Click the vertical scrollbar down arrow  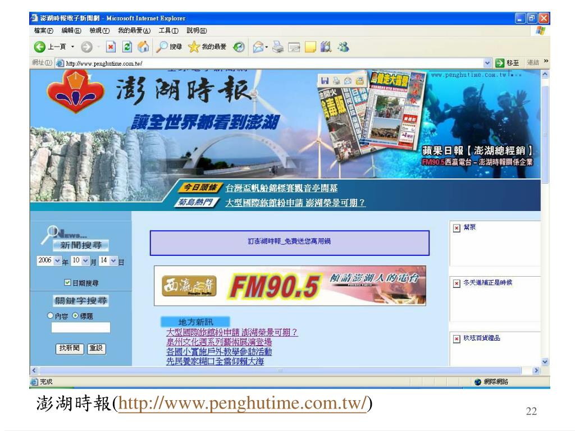[545, 362]
